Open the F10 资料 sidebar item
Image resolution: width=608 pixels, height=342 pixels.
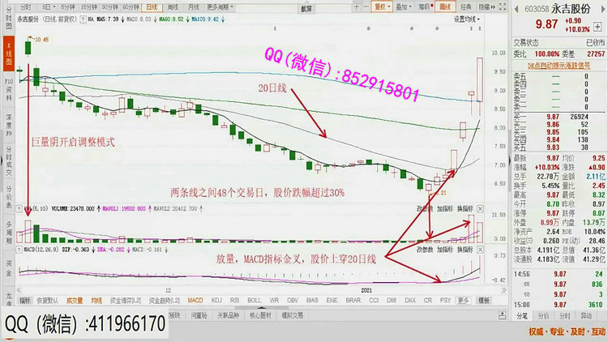(x=6, y=87)
